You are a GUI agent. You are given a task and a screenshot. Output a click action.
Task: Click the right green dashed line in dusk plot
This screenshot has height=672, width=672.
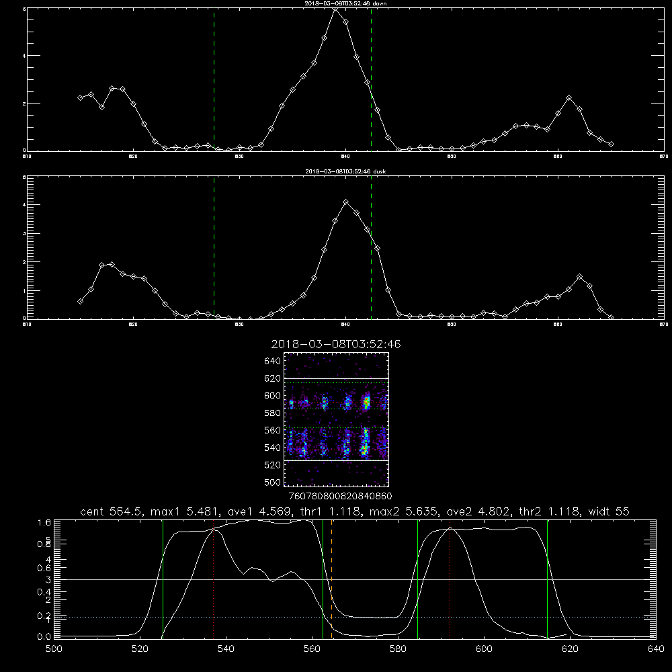coord(371,247)
